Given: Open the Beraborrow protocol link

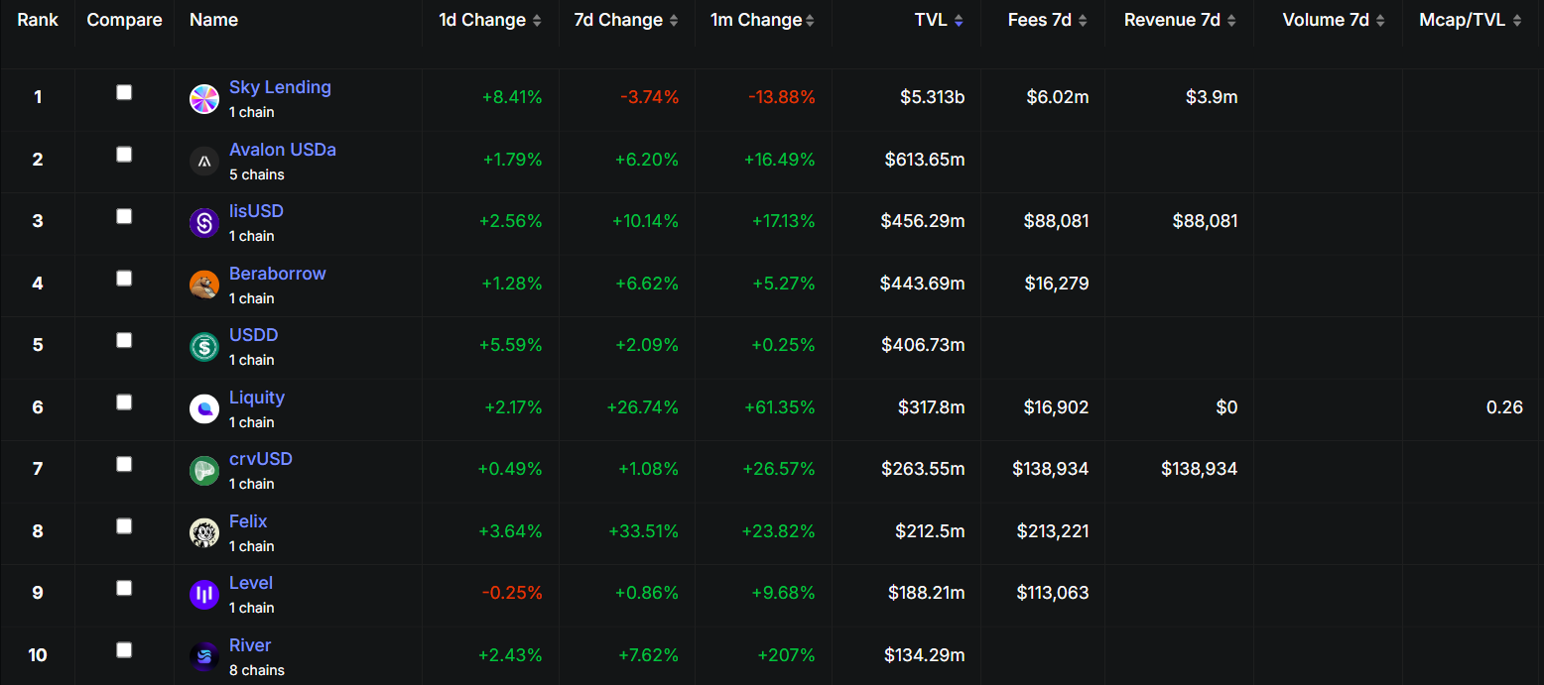Looking at the screenshot, I should tap(277, 274).
